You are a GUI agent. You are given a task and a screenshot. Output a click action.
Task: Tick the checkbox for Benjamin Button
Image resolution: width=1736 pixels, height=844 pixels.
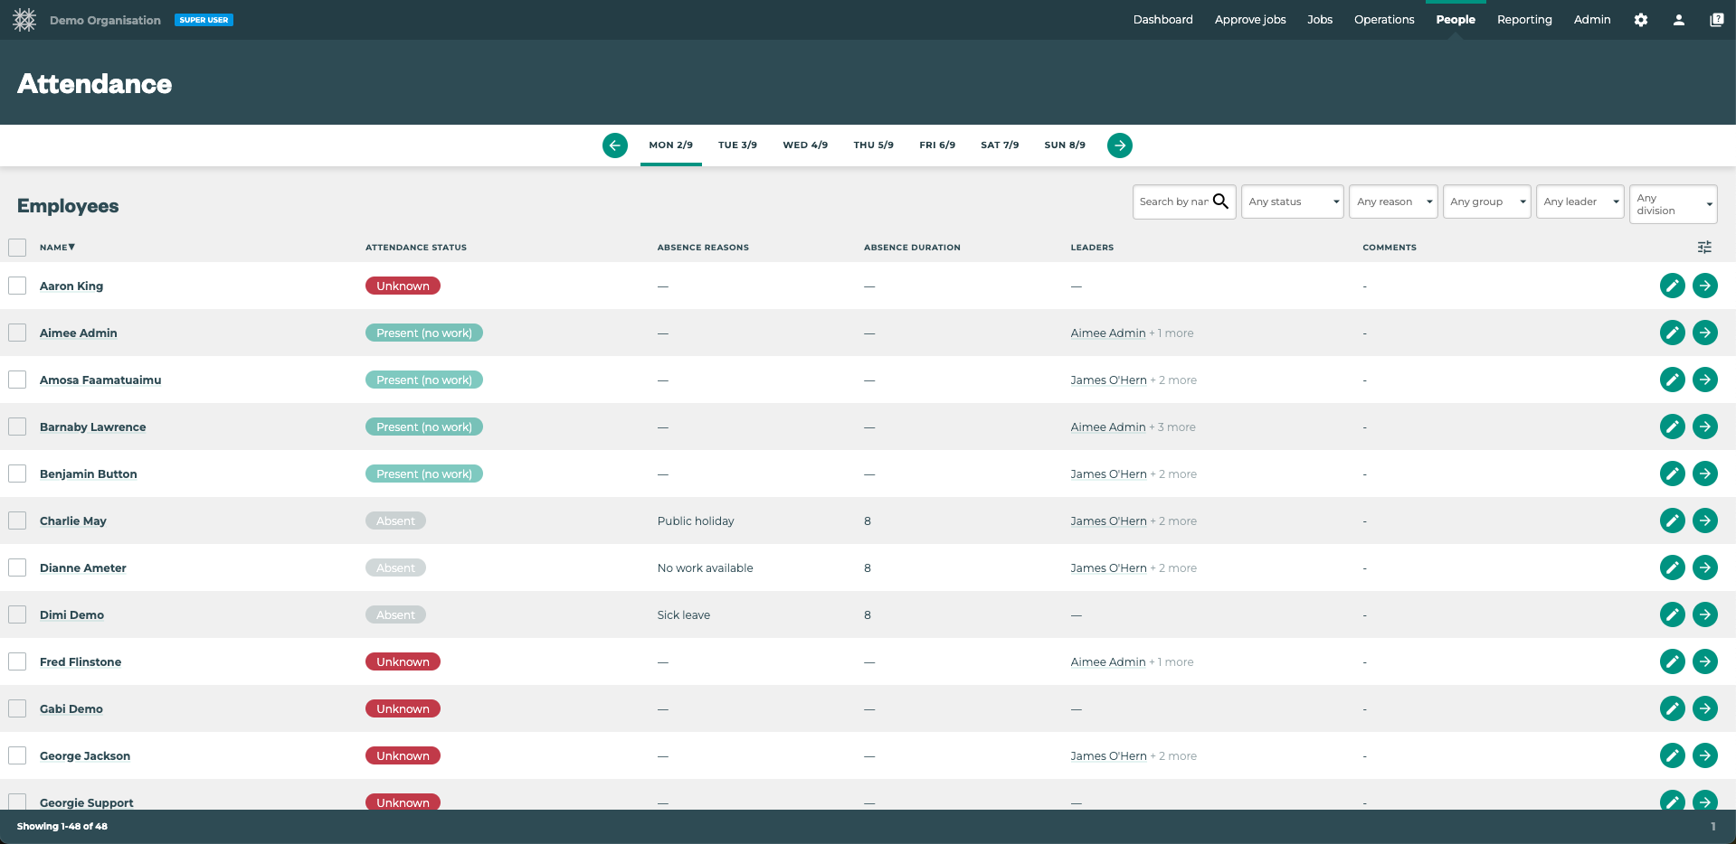click(16, 474)
